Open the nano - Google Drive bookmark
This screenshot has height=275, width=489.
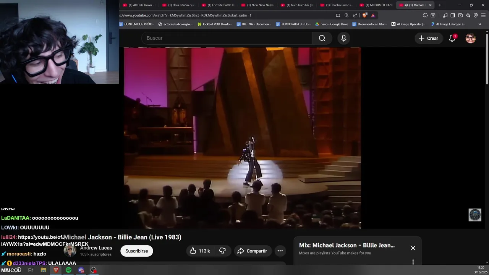tap(331, 24)
